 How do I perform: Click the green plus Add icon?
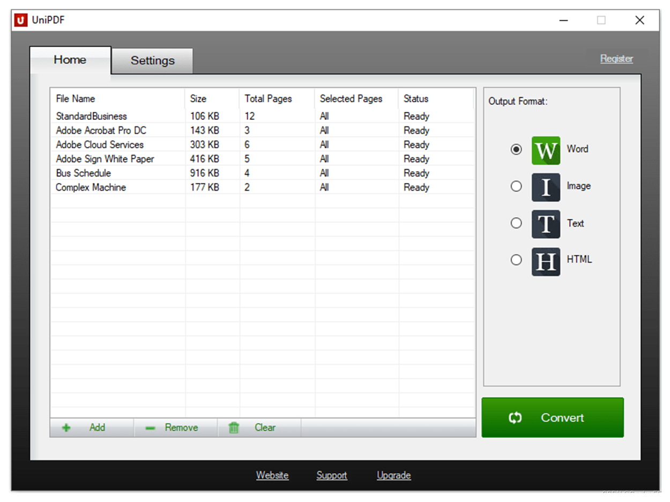[66, 428]
